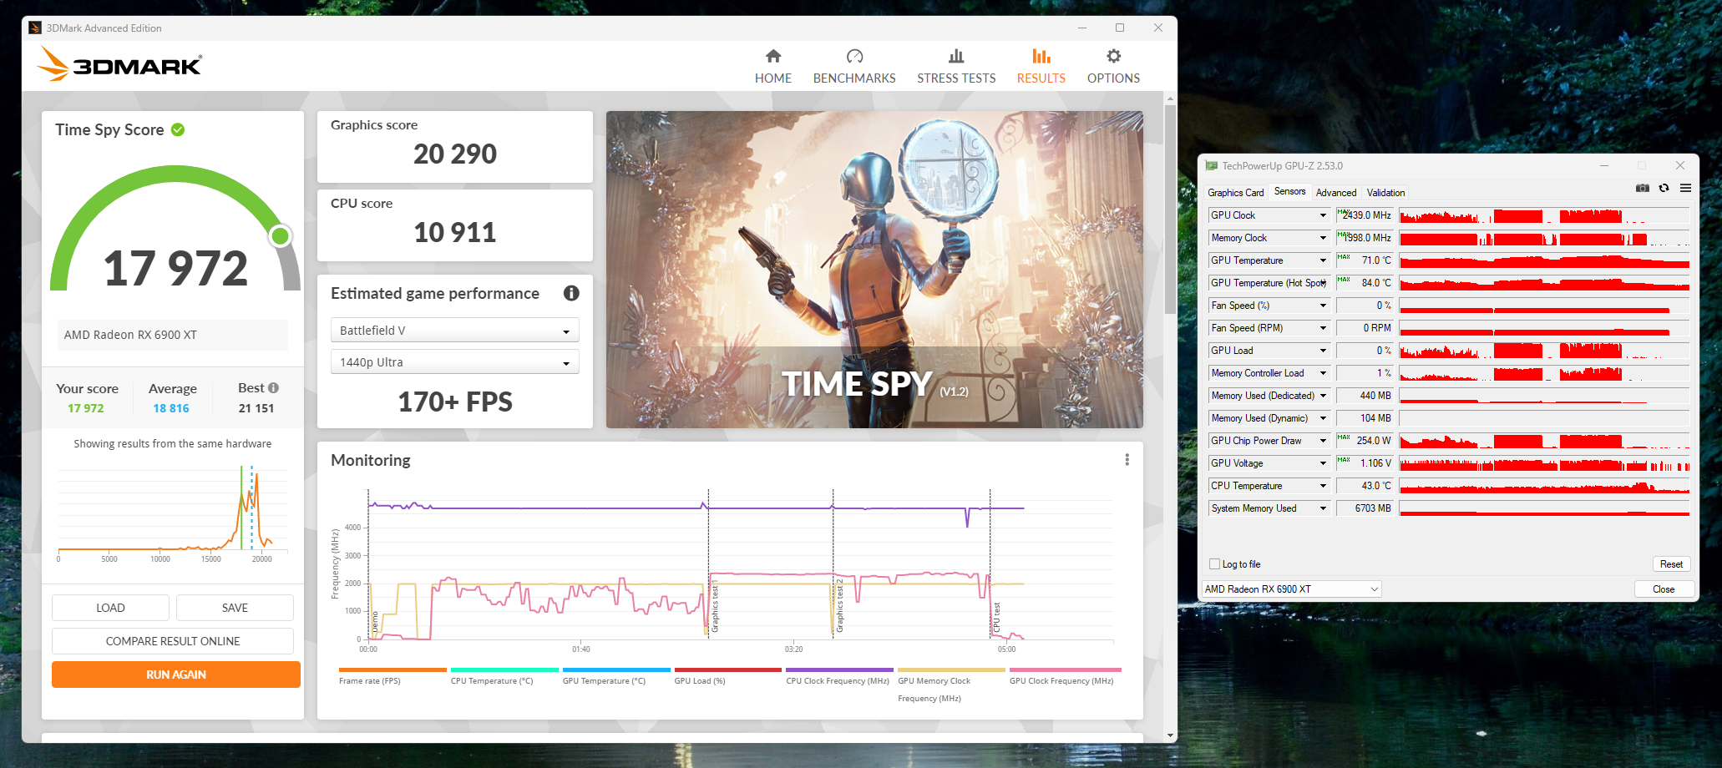Go to the HOME section in 3DMark
1722x768 pixels.
click(x=773, y=67)
